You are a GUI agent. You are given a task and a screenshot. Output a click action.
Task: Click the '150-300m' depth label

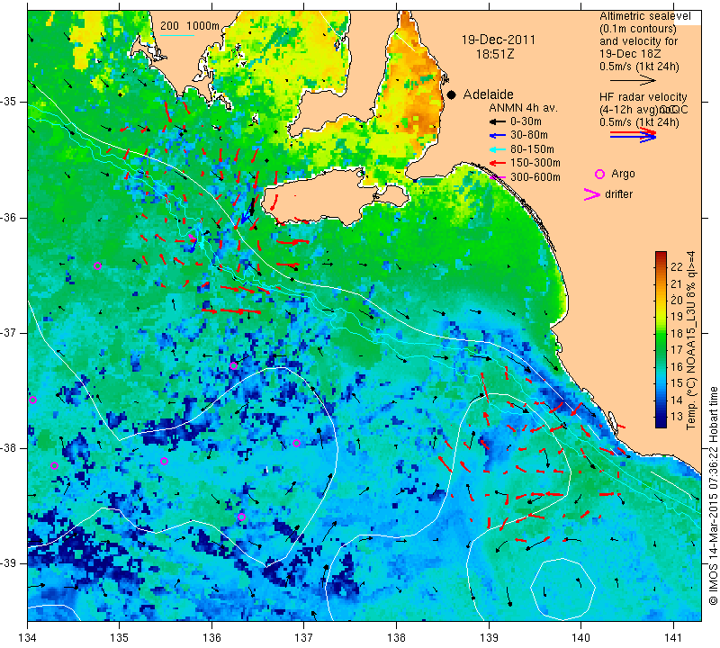click(x=535, y=163)
